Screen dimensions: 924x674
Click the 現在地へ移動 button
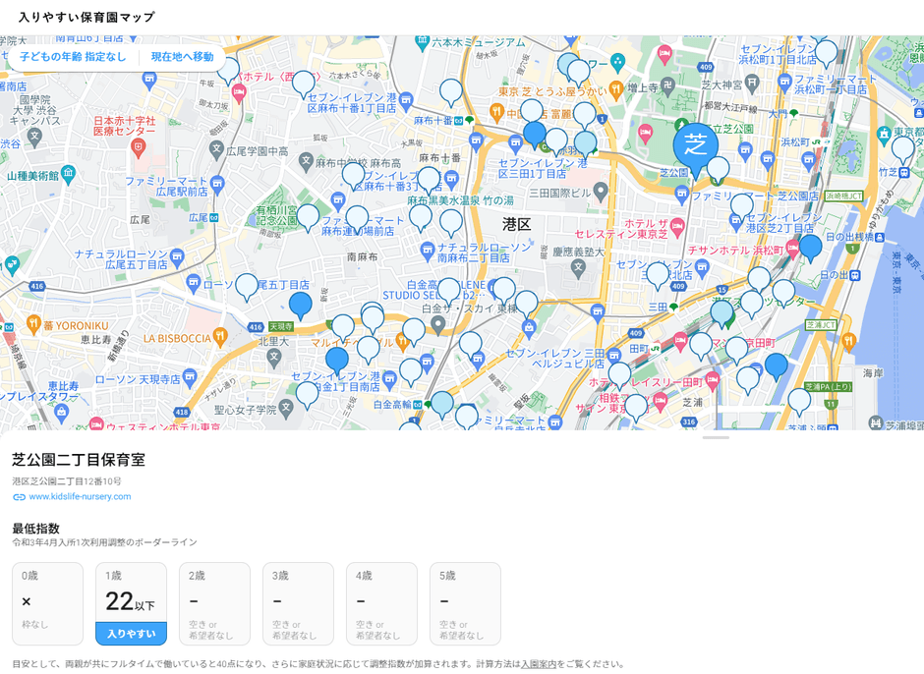pyautogui.click(x=181, y=56)
